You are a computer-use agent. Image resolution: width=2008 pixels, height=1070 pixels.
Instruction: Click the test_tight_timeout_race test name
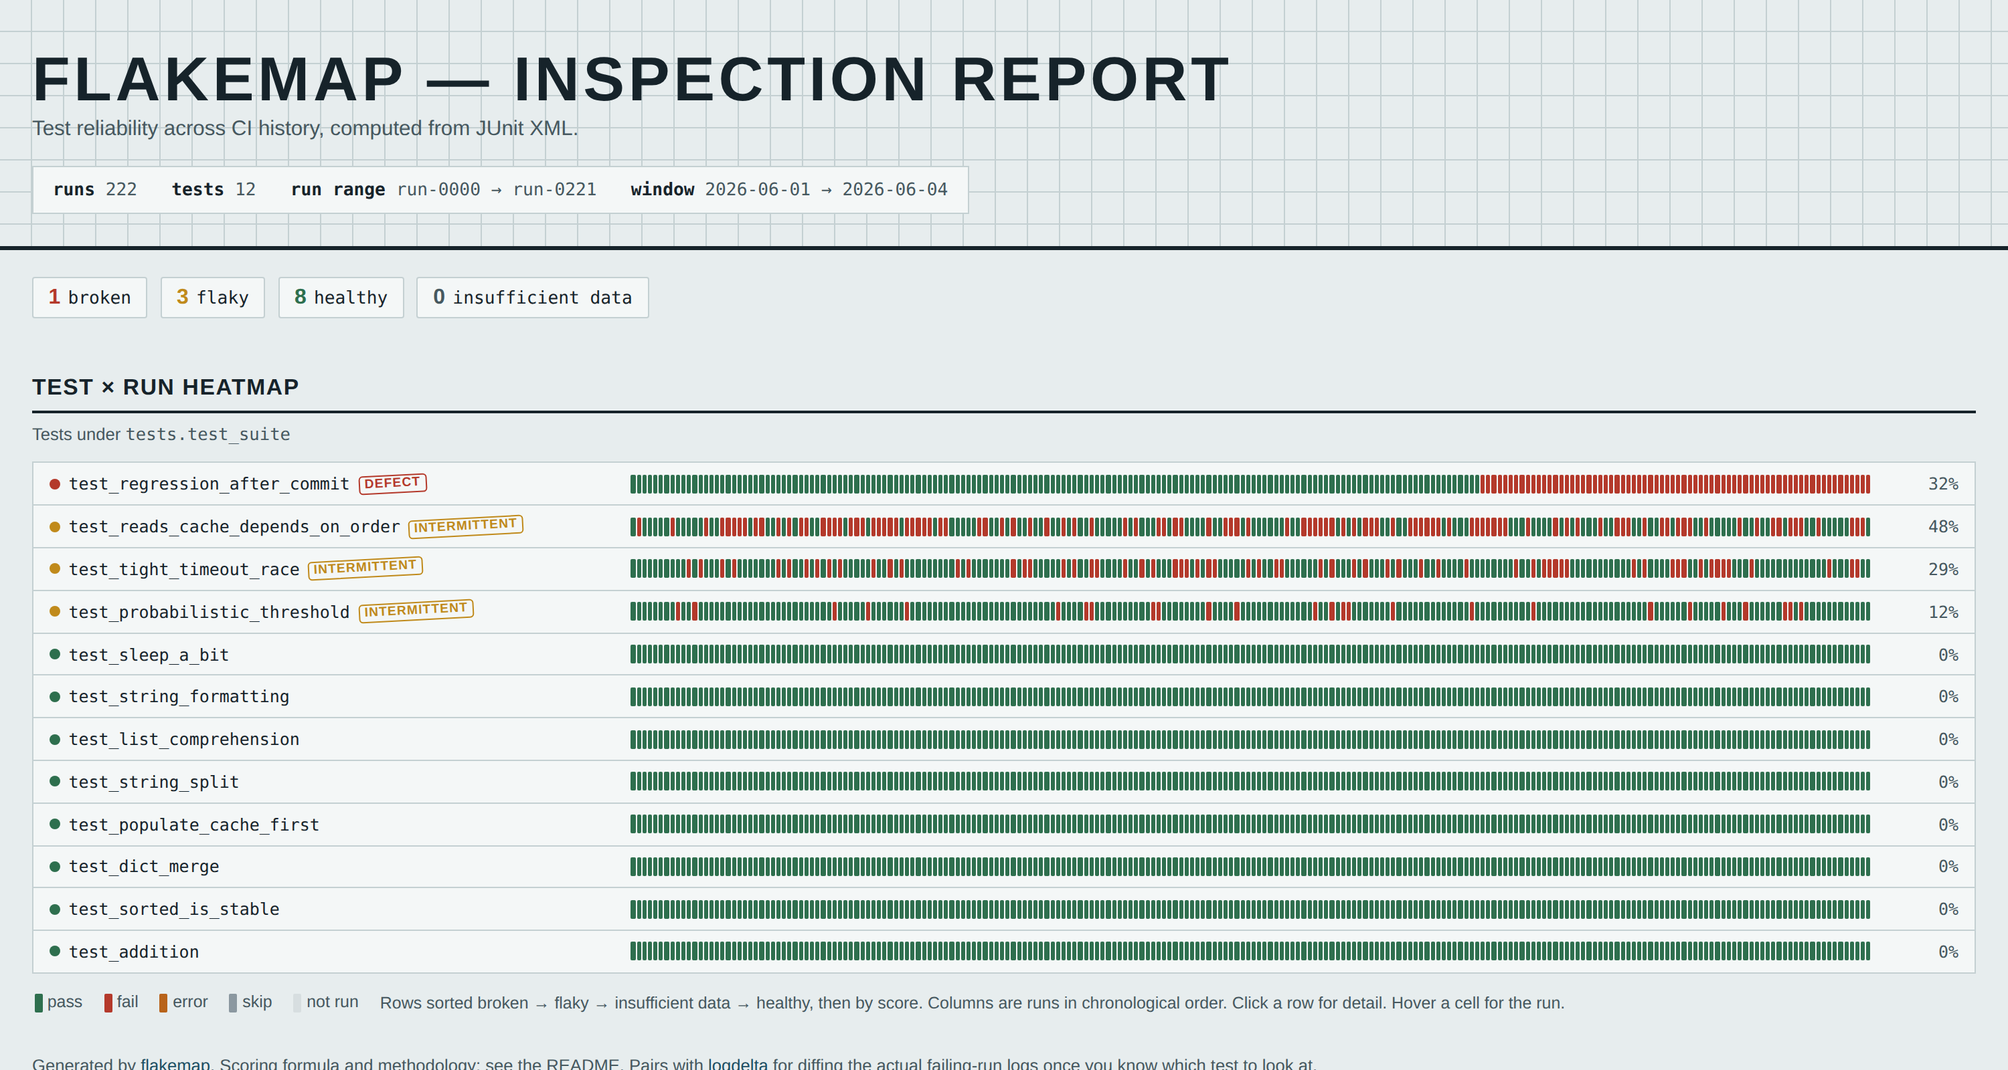(x=184, y=569)
